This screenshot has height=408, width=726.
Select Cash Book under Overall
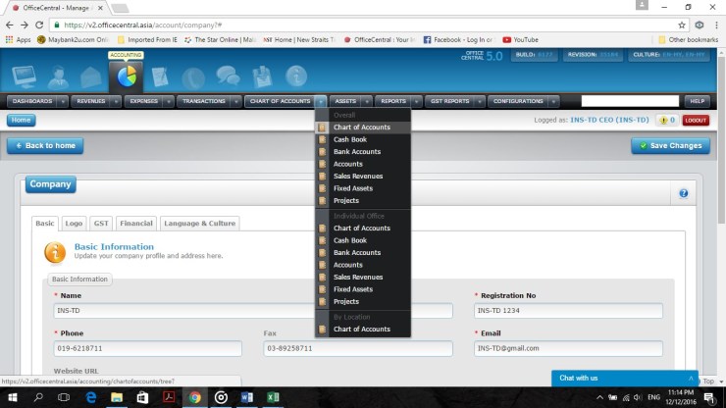[349, 139]
